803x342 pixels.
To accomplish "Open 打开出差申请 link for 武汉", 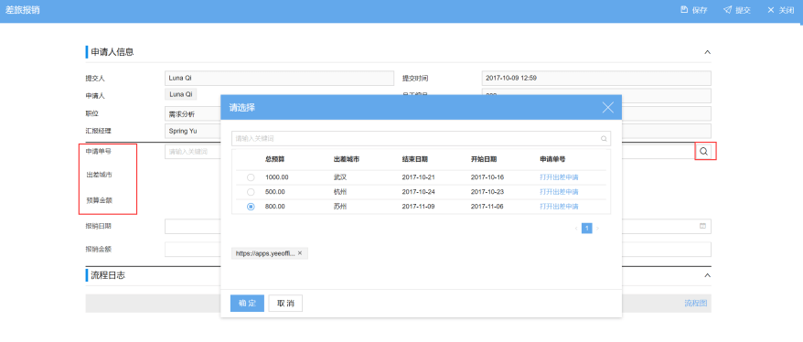I will point(559,177).
